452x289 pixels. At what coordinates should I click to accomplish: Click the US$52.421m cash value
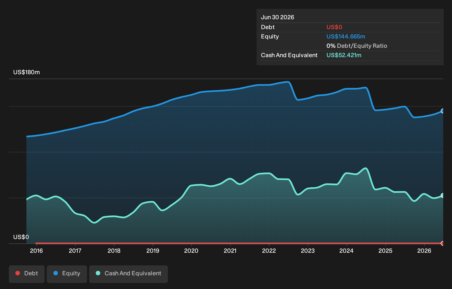point(344,55)
